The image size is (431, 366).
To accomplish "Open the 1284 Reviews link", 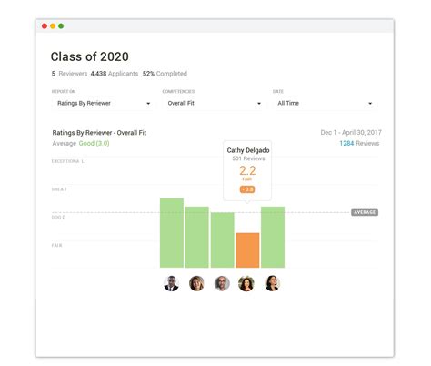I will pos(359,143).
